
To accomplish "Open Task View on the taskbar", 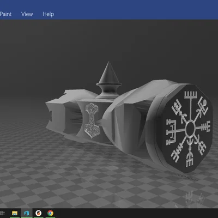I will [x=3, y=213].
